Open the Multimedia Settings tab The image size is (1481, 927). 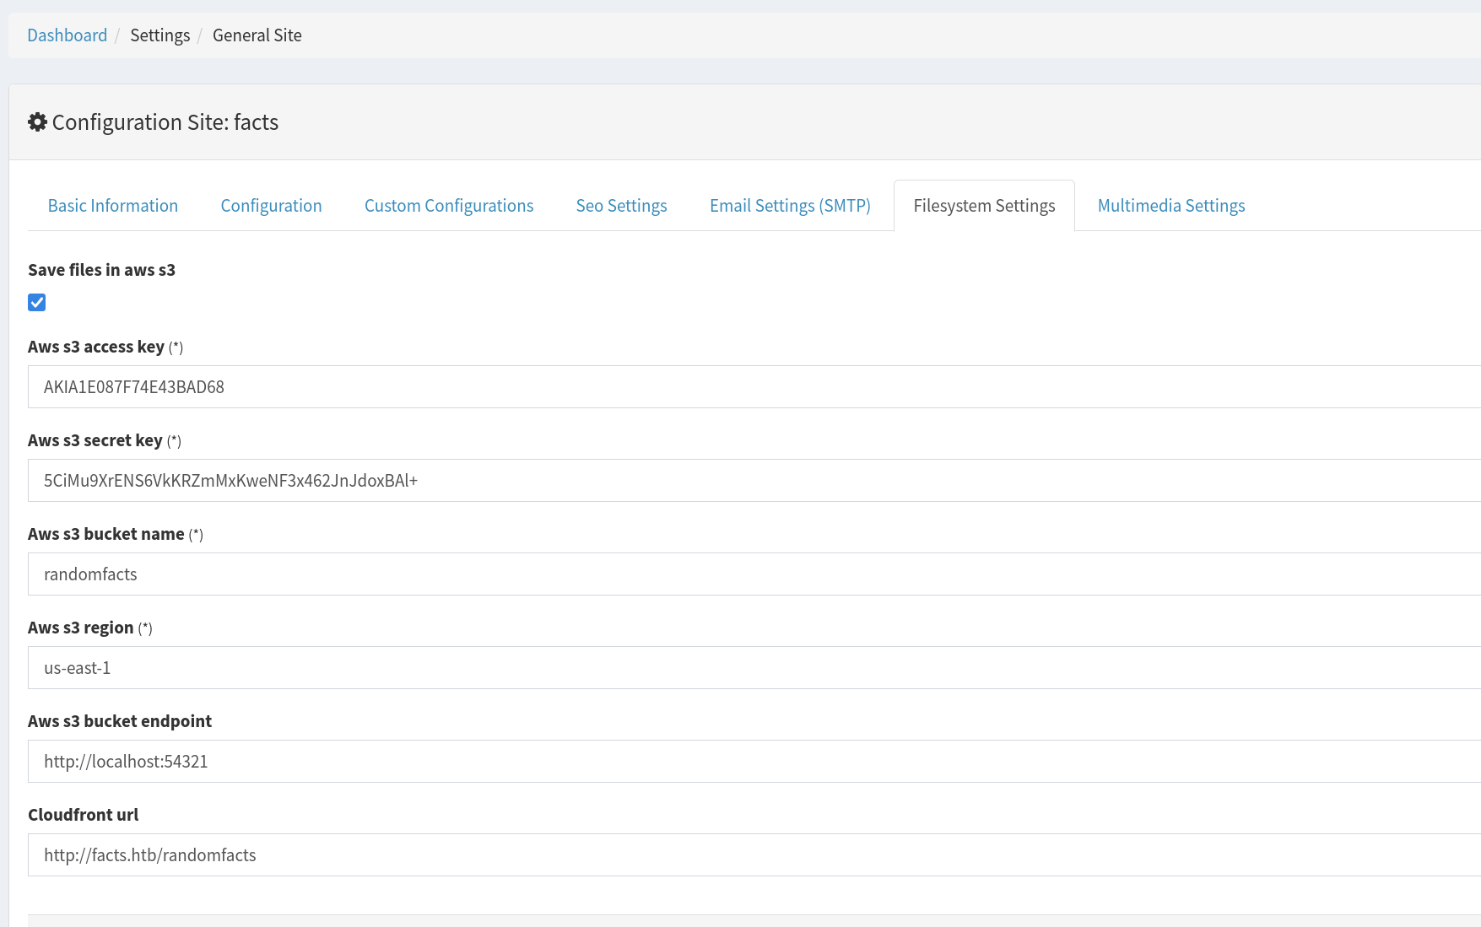coord(1171,205)
